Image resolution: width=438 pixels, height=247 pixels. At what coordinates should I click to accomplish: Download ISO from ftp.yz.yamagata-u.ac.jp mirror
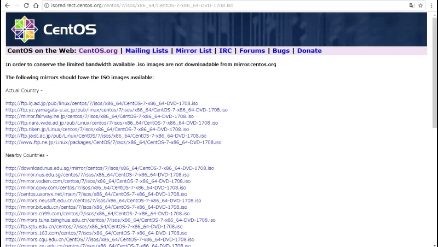(117, 110)
